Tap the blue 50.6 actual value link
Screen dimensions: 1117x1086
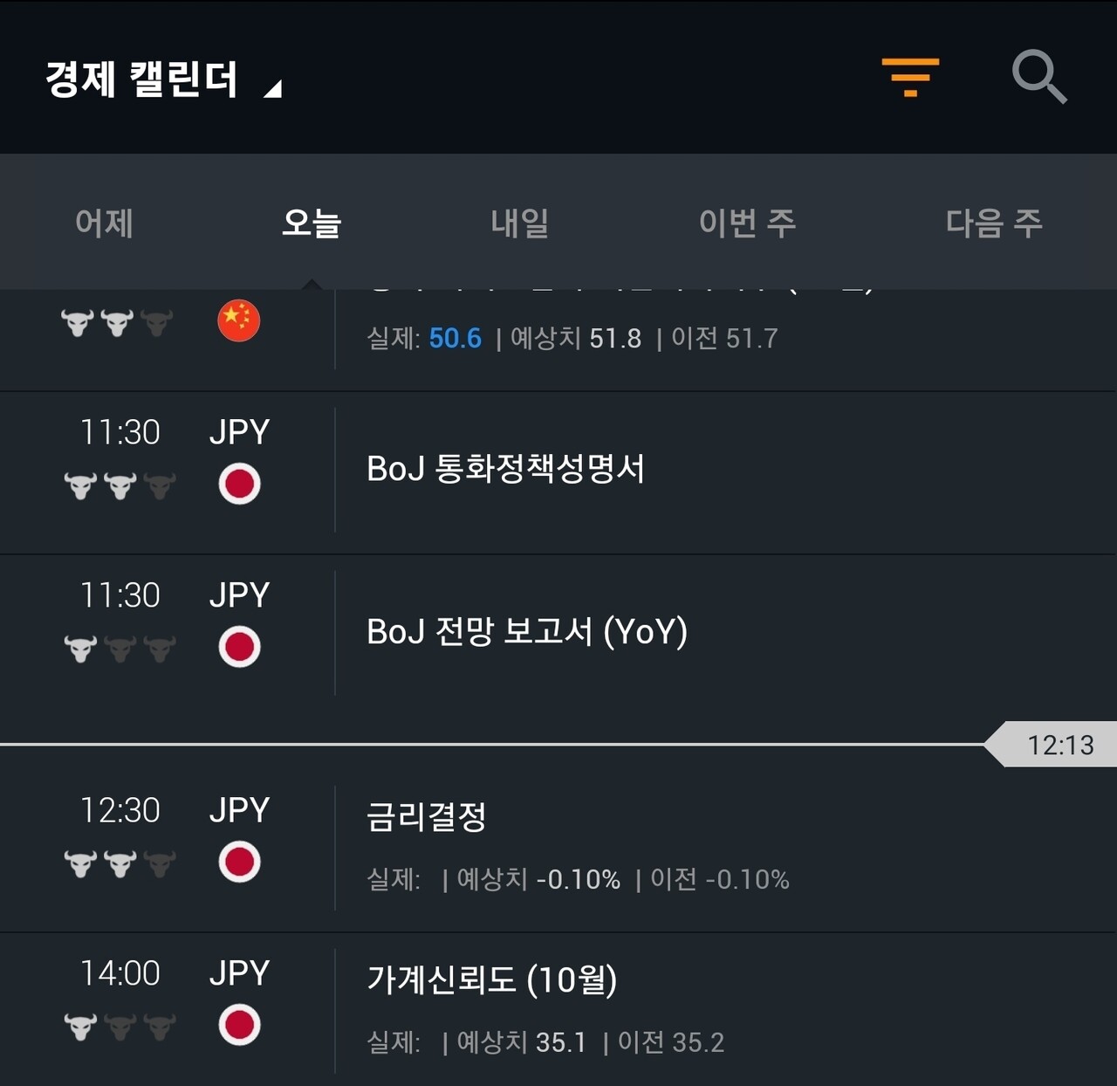pyautogui.click(x=455, y=338)
